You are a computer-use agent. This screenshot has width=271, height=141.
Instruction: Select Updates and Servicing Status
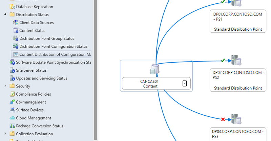(x=42, y=78)
